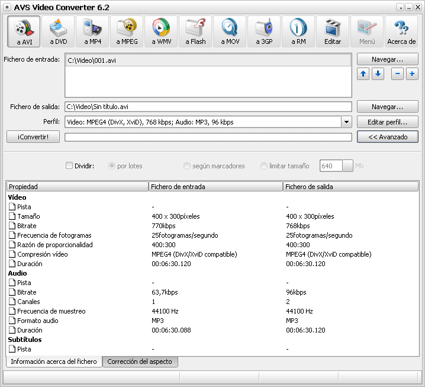Enable the Dividir checkbox

point(69,165)
